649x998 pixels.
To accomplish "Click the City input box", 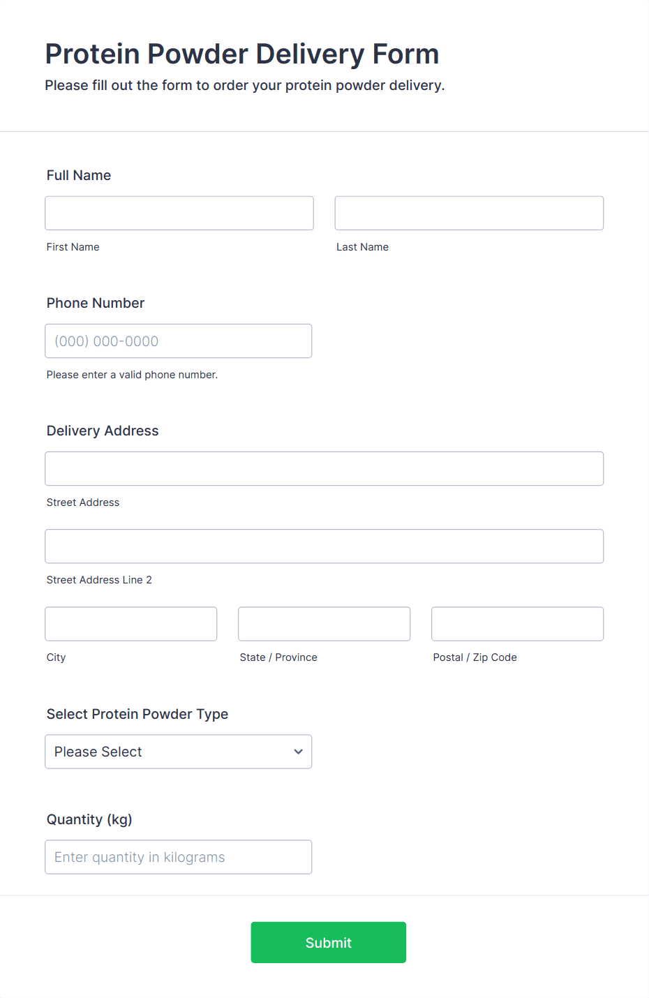I will [x=131, y=623].
